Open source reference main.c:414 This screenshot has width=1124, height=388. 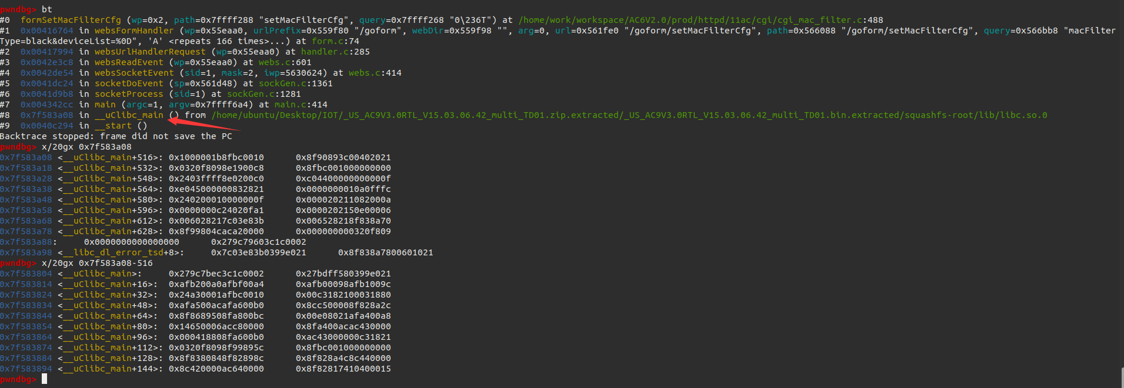(301, 104)
